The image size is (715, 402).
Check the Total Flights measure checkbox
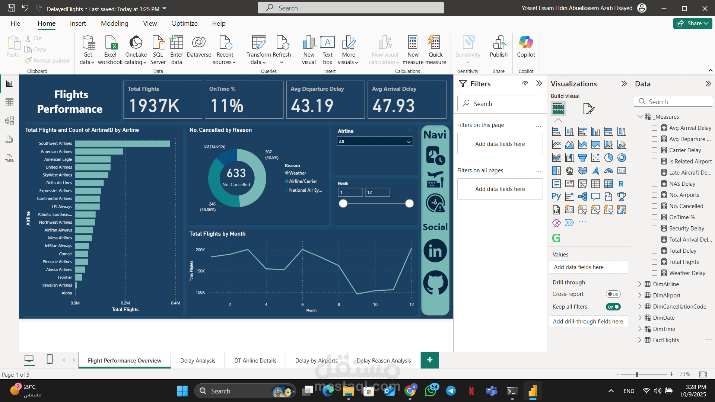(654, 262)
